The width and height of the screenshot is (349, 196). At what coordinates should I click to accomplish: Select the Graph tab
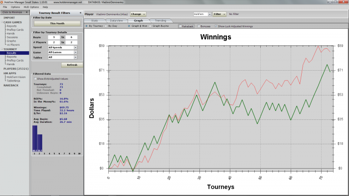click(x=138, y=20)
